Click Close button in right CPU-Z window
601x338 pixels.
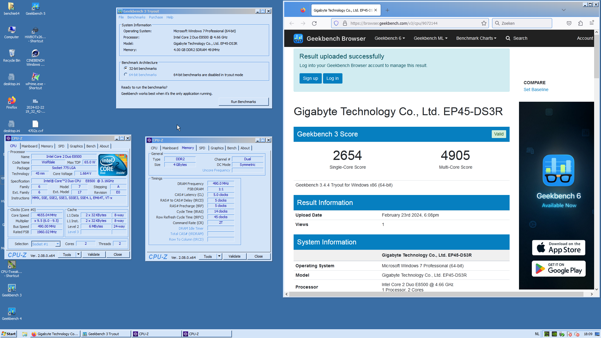[259, 256]
